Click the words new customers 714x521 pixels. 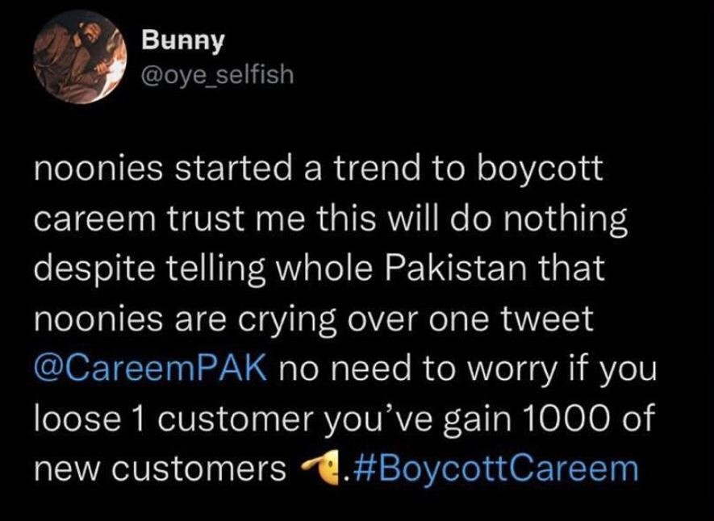(161, 469)
